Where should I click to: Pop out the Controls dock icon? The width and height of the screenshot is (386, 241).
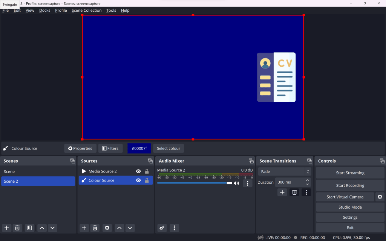tap(382, 161)
